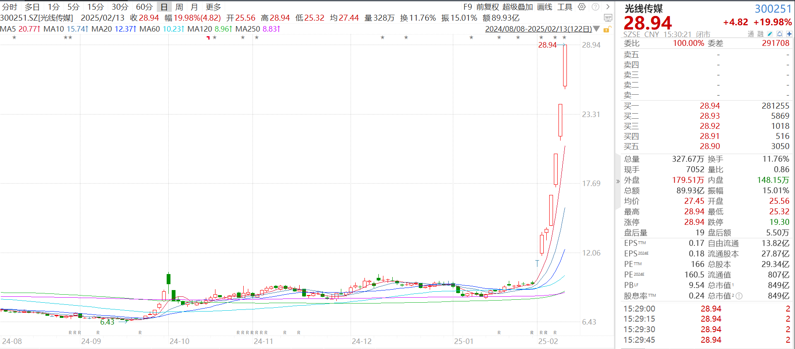
Task: Click 买四 bid price 28.91
Action: tap(710, 136)
